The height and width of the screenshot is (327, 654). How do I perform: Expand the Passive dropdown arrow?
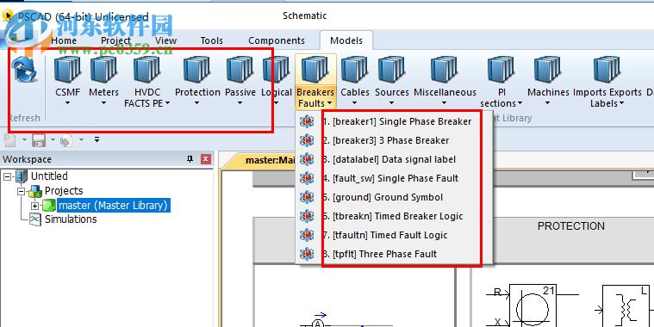(x=240, y=103)
